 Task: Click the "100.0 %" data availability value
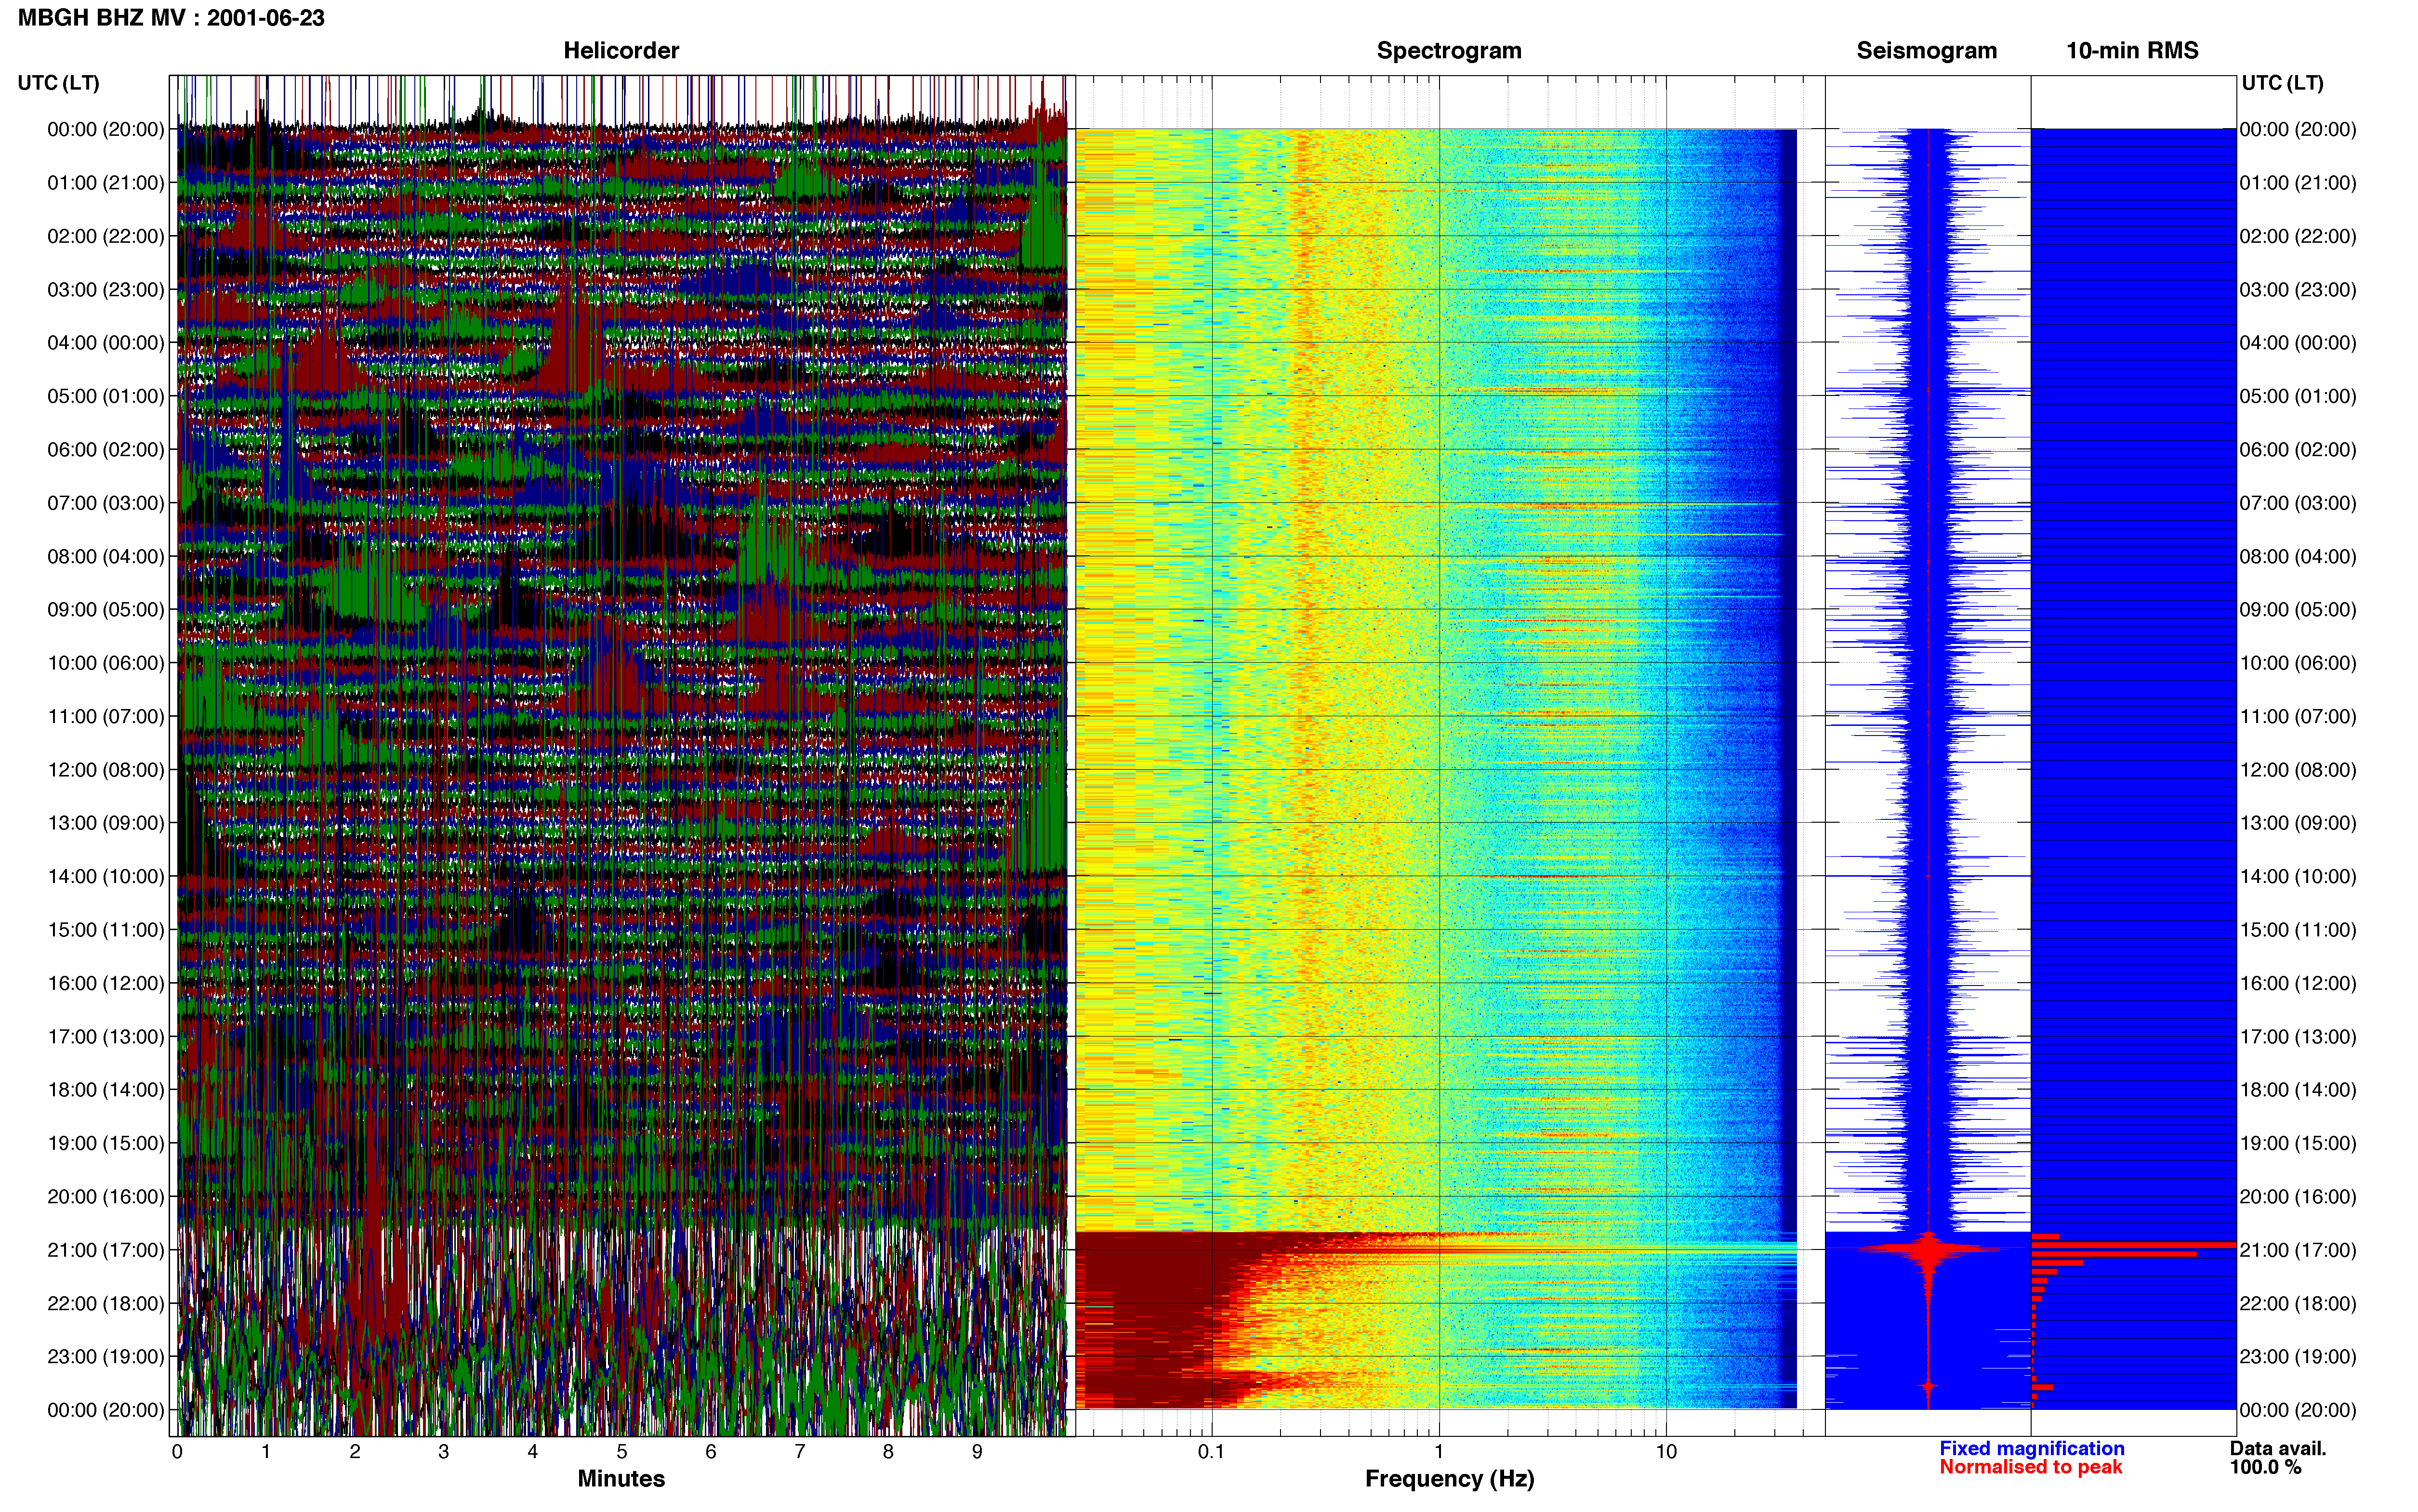(2266, 1467)
